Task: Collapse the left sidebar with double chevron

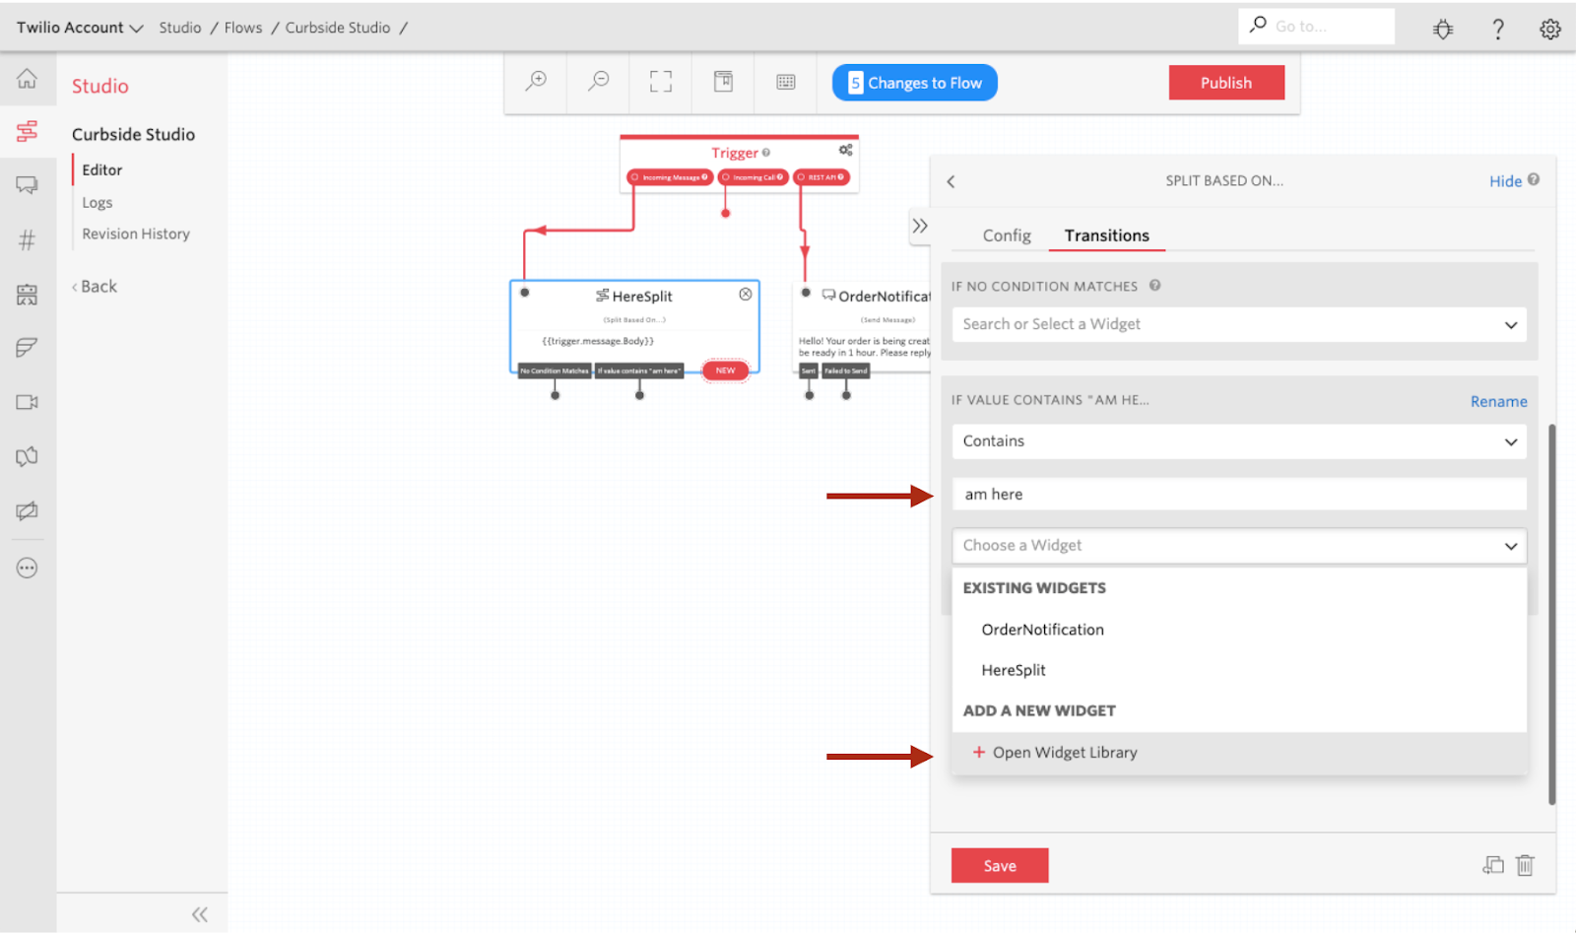Action: (200, 914)
